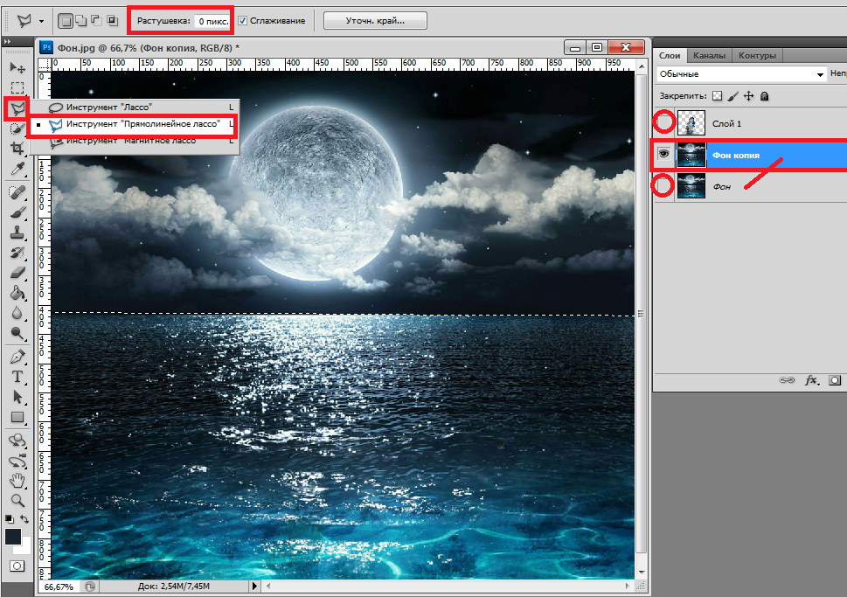
Task: Expand the status bar Док info arrow
Action: point(255,587)
